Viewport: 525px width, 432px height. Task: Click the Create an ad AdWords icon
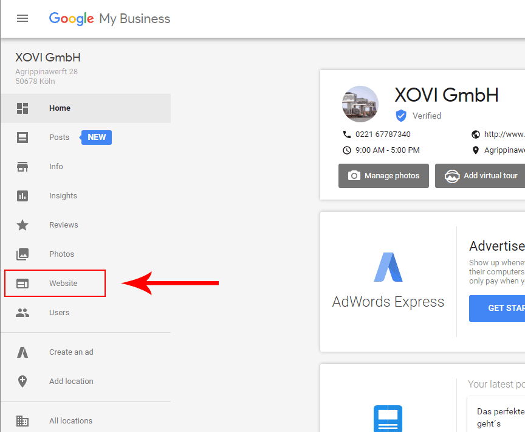(x=22, y=352)
